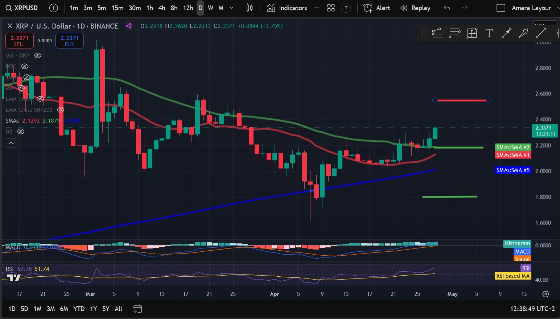Select the D daily timeframe
560x319 pixels.
click(200, 8)
